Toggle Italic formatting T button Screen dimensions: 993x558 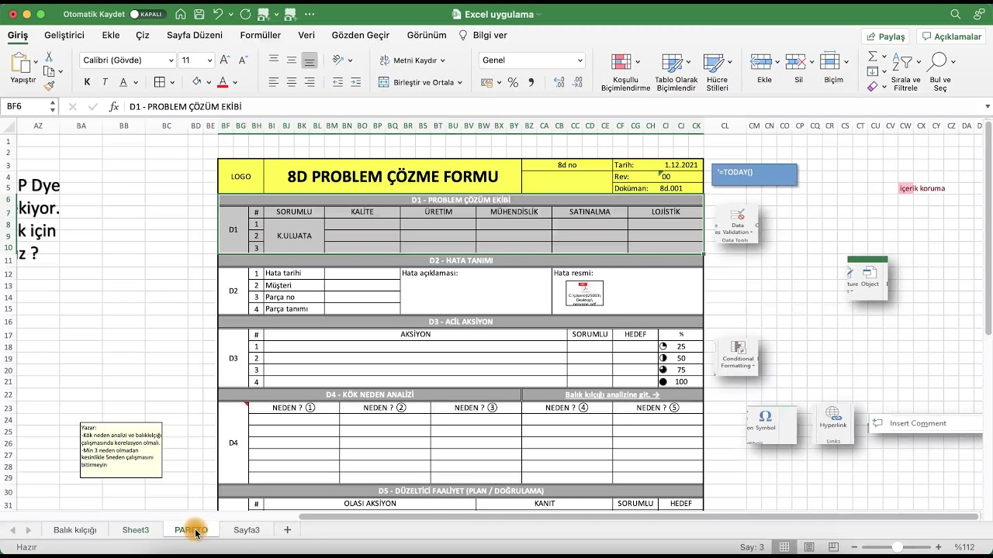[x=105, y=82]
